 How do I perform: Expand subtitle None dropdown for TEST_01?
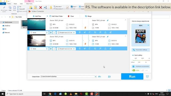point(47,49)
